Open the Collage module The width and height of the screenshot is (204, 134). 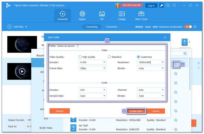tap(122, 16)
